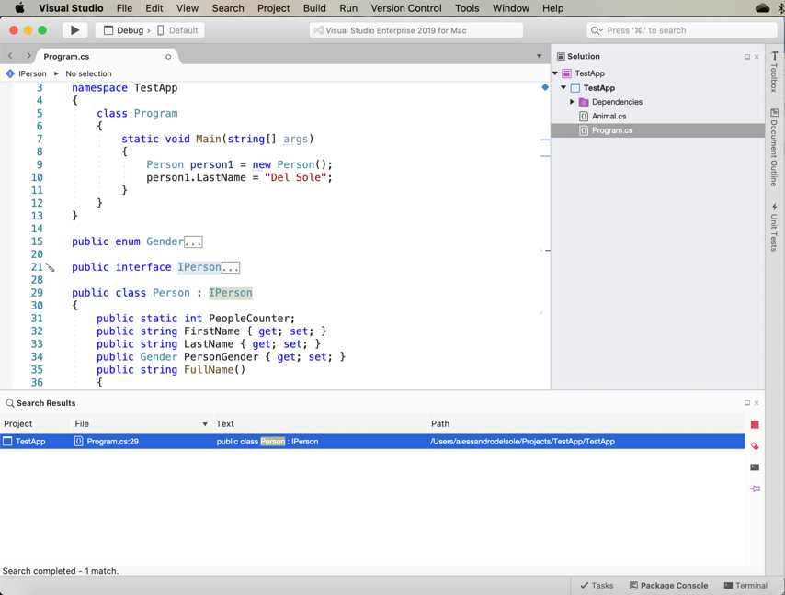Expand the collapsed IPerson interface region
This screenshot has height=595, width=785.
231,267
